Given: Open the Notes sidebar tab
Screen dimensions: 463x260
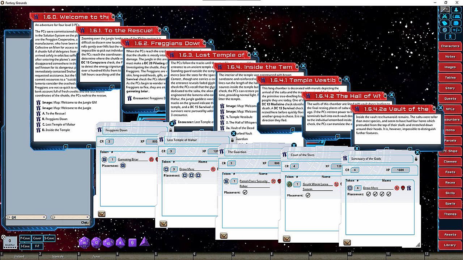Looking at the screenshot, I should tap(450, 57).
